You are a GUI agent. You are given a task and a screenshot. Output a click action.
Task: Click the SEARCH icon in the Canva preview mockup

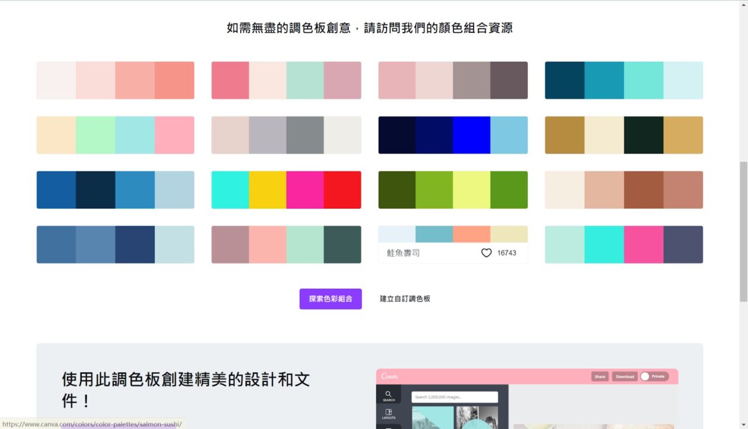tap(389, 395)
